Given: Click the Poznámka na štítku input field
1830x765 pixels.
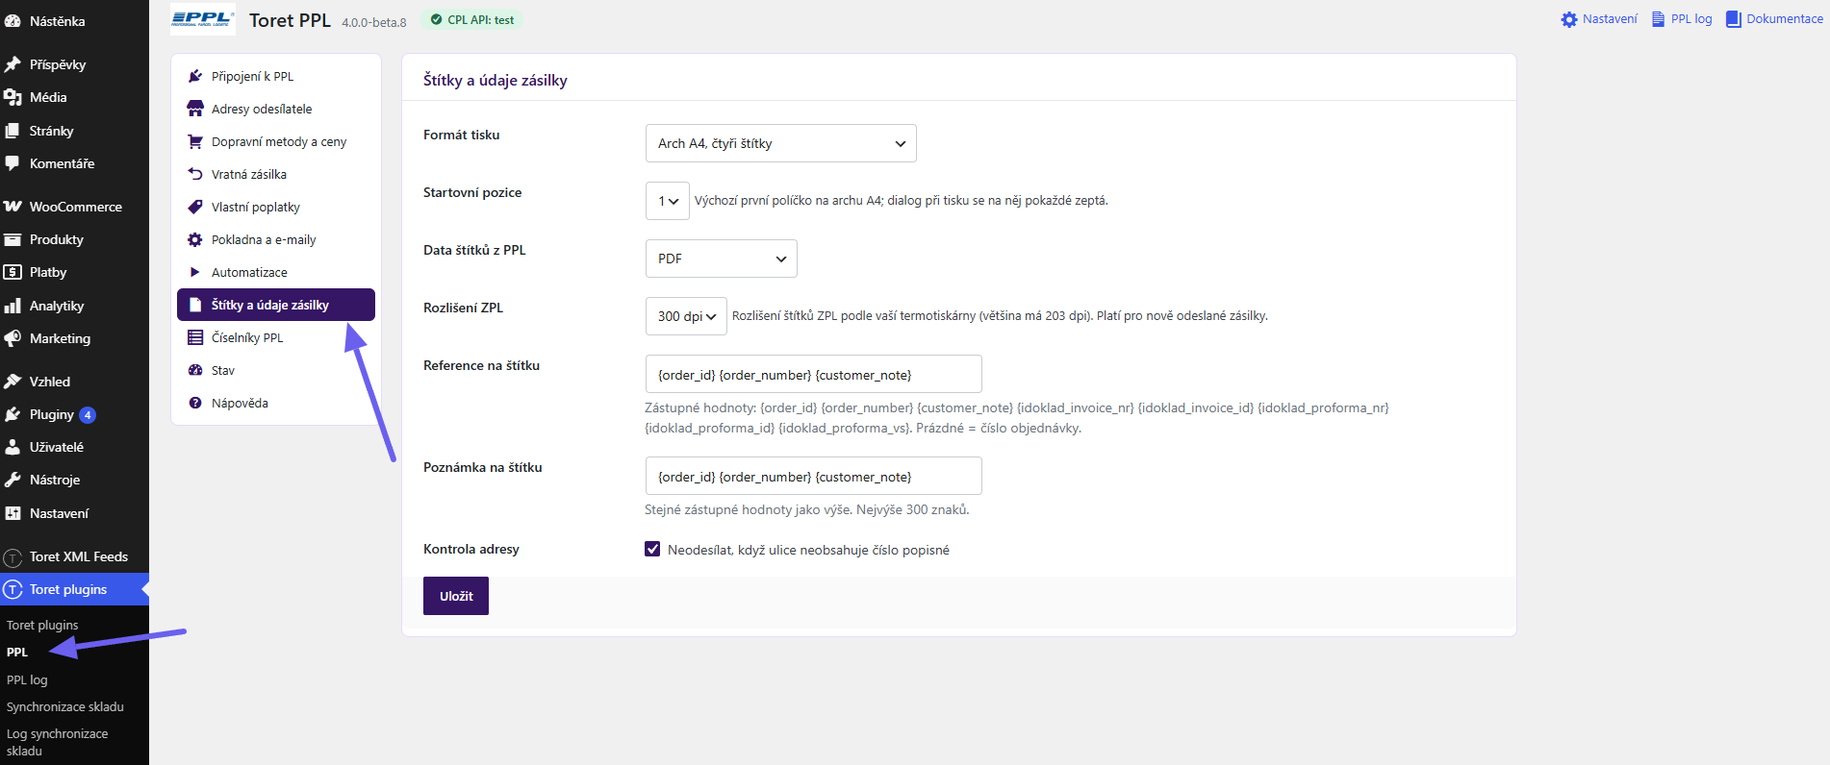Looking at the screenshot, I should point(813,476).
